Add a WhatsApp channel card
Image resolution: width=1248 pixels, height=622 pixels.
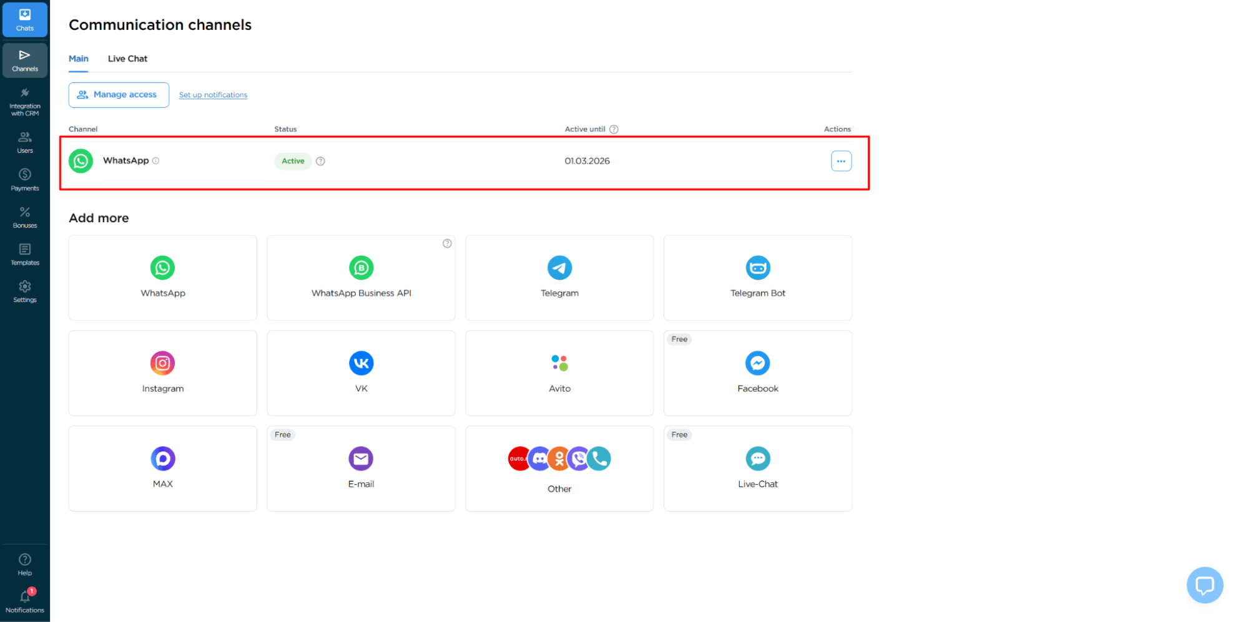(x=163, y=278)
